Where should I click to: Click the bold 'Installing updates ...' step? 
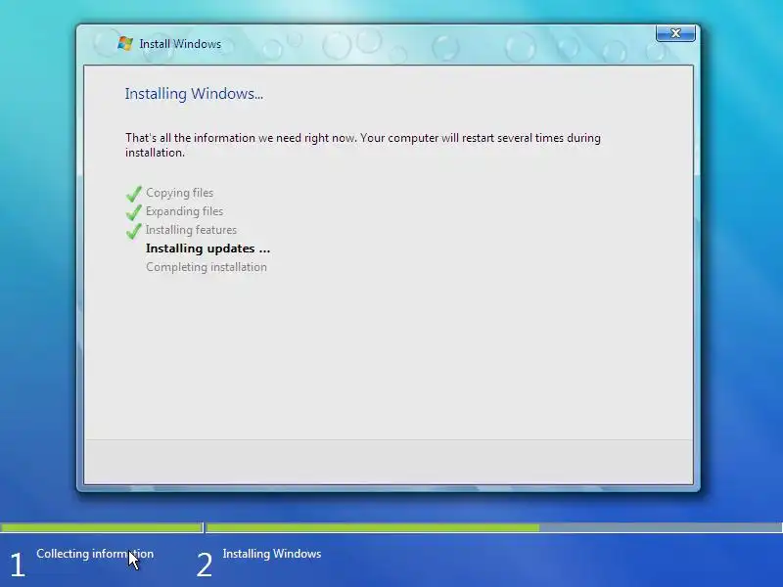207,248
